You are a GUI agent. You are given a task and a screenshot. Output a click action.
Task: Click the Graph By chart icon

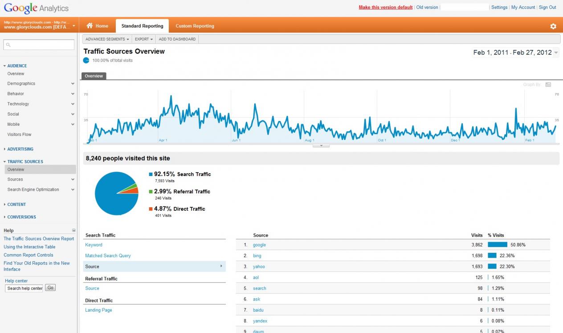[548, 85]
